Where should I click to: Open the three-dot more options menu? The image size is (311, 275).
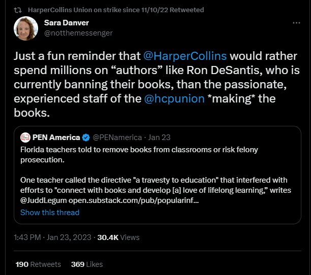pyautogui.click(x=296, y=23)
